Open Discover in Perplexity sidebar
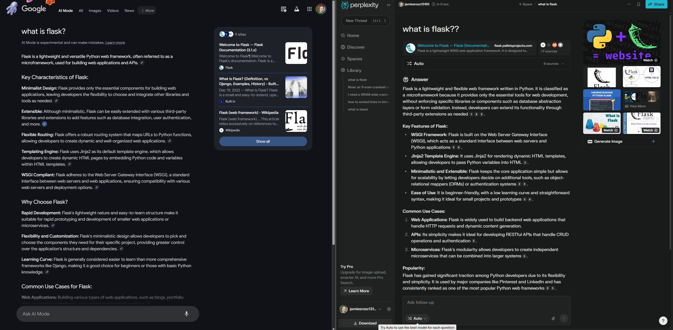The height and width of the screenshot is (330, 673). pyautogui.click(x=353, y=47)
